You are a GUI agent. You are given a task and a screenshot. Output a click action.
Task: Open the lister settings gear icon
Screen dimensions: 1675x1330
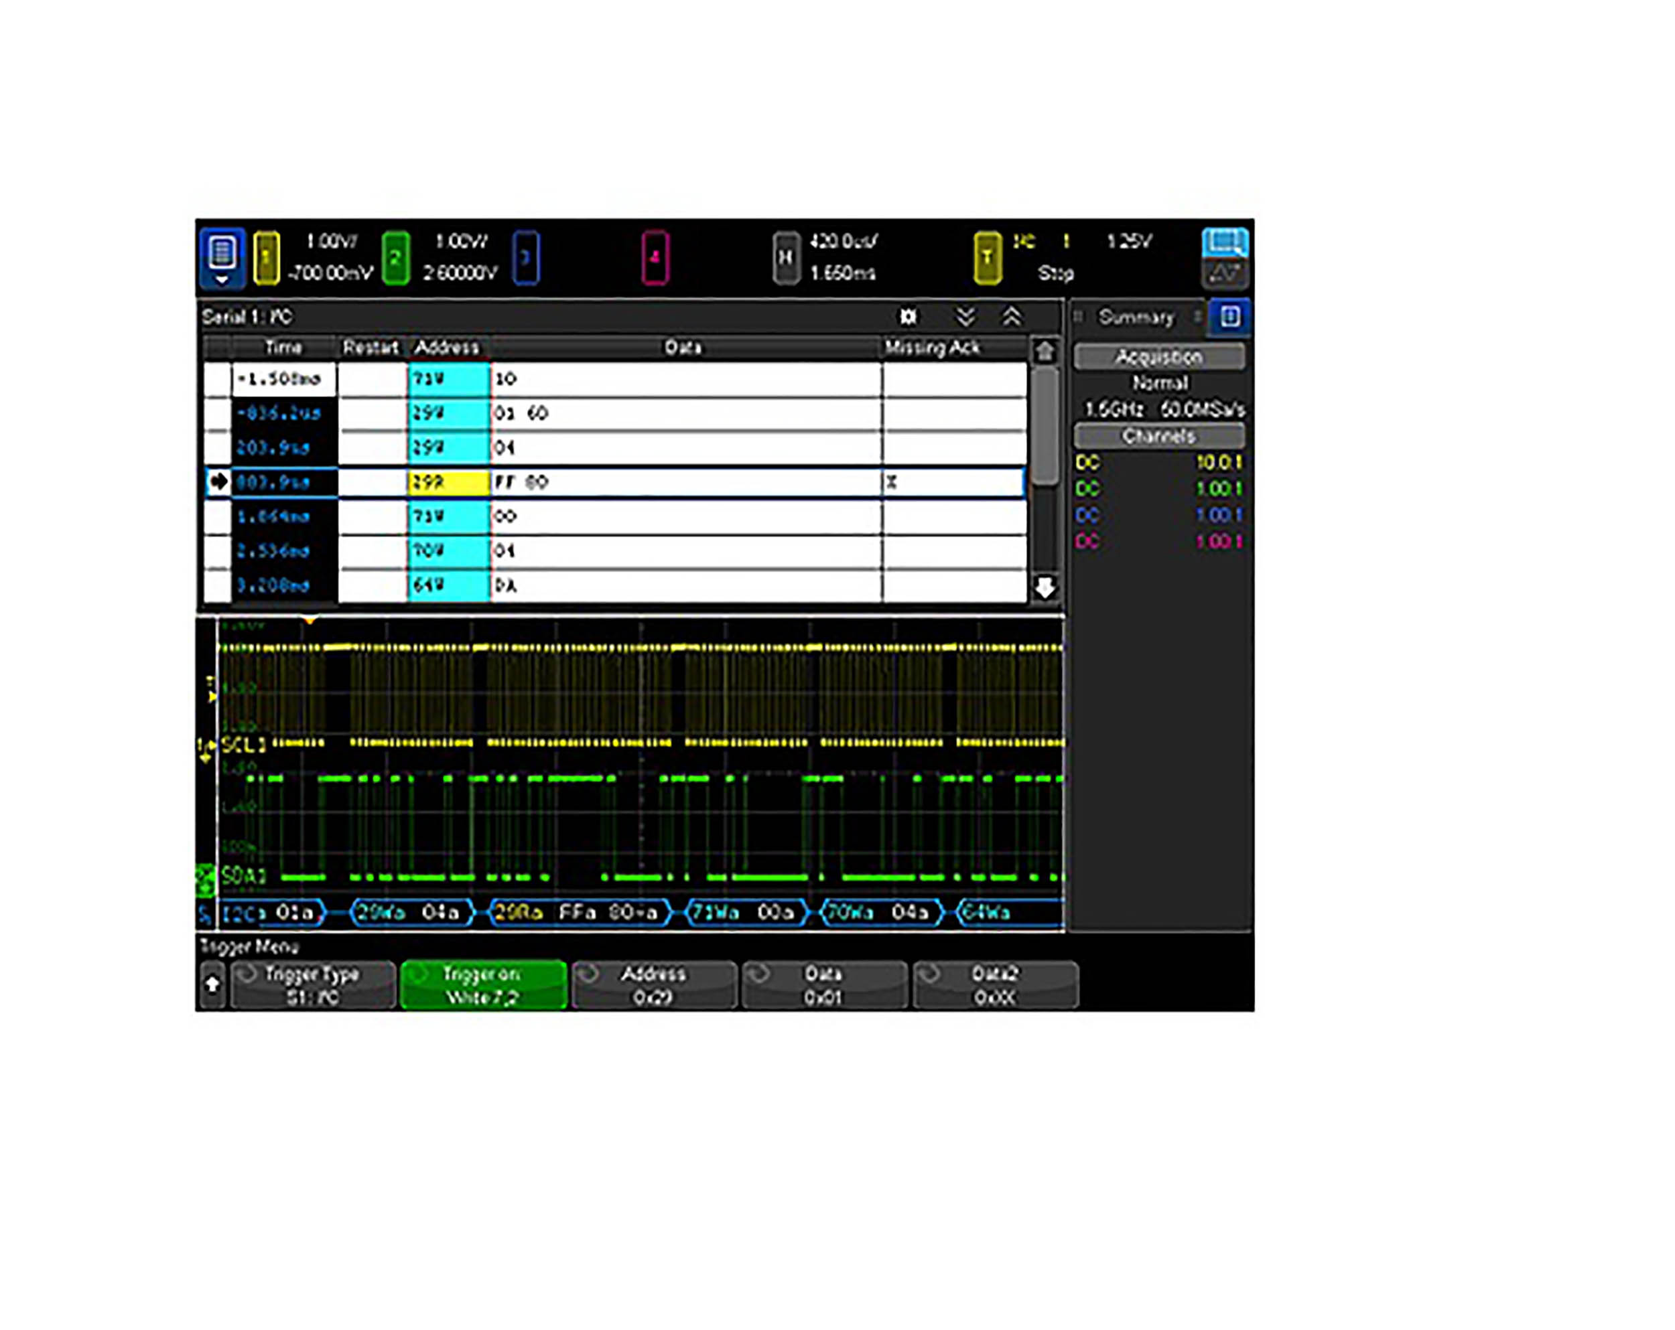click(x=907, y=316)
